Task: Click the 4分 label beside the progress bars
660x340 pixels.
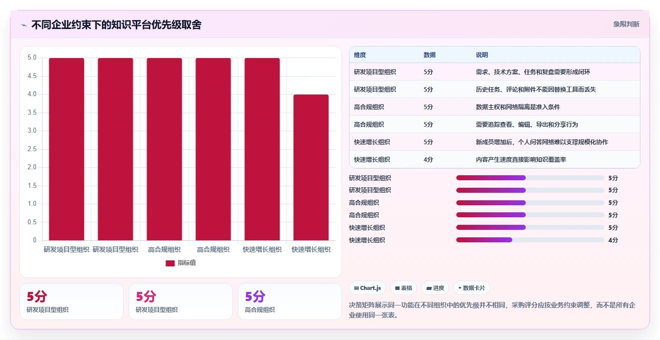Action: click(613, 240)
